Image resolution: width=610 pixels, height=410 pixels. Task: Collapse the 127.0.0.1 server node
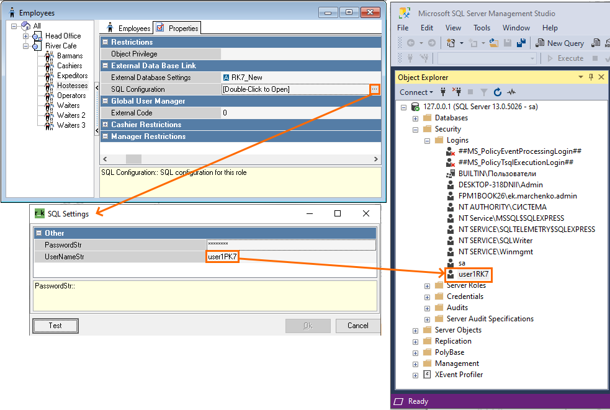pyautogui.click(x=404, y=107)
